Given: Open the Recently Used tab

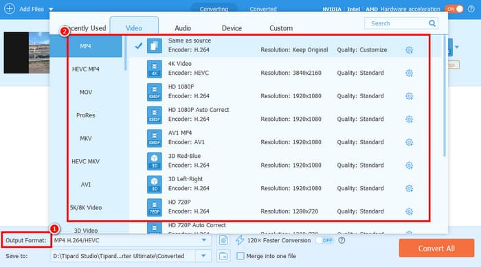Looking at the screenshot, I should [85, 28].
